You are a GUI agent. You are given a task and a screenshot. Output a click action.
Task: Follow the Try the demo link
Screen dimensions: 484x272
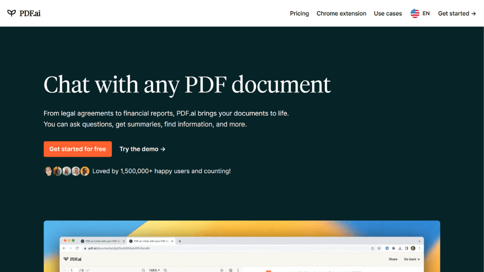pos(143,149)
